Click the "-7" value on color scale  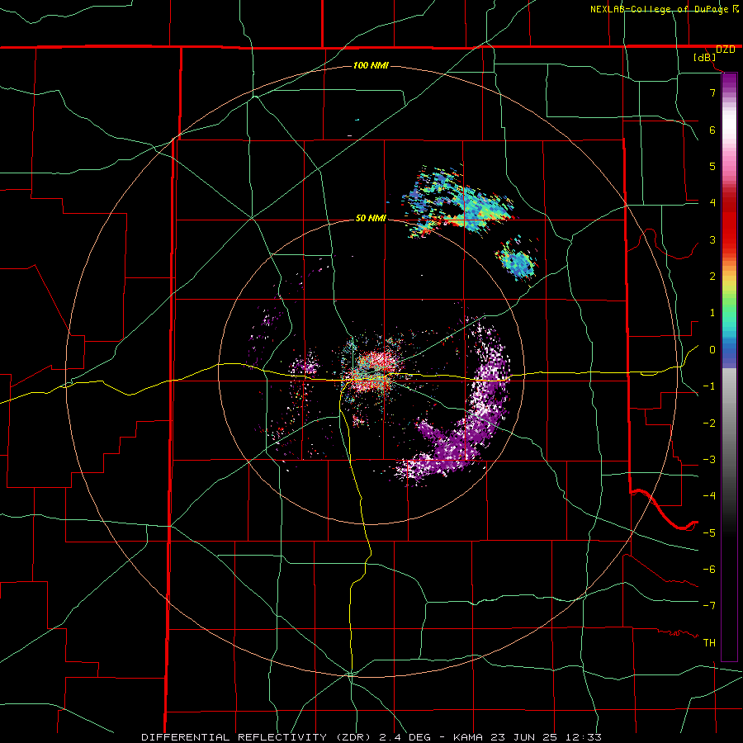pos(709,606)
